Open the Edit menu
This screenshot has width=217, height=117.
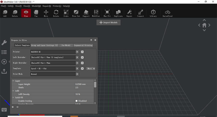pos(11,6)
